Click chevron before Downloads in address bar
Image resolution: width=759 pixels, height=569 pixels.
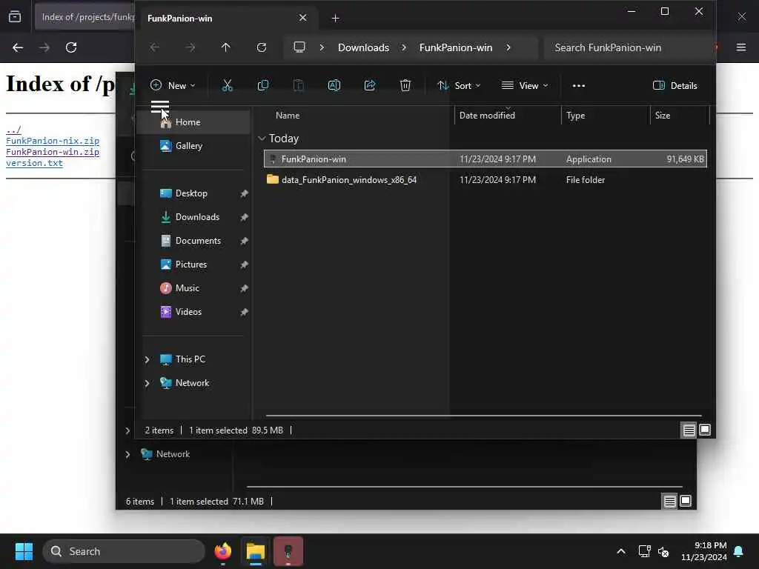coord(322,47)
